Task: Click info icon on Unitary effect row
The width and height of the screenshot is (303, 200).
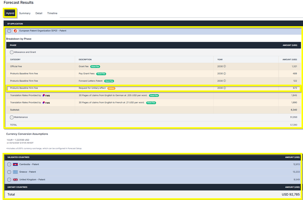Action: [224, 88]
